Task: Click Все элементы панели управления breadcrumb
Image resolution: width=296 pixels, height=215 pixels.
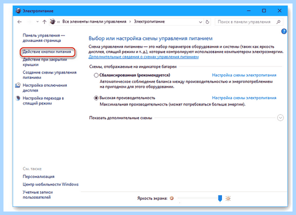Action: pyautogui.click(x=94, y=22)
